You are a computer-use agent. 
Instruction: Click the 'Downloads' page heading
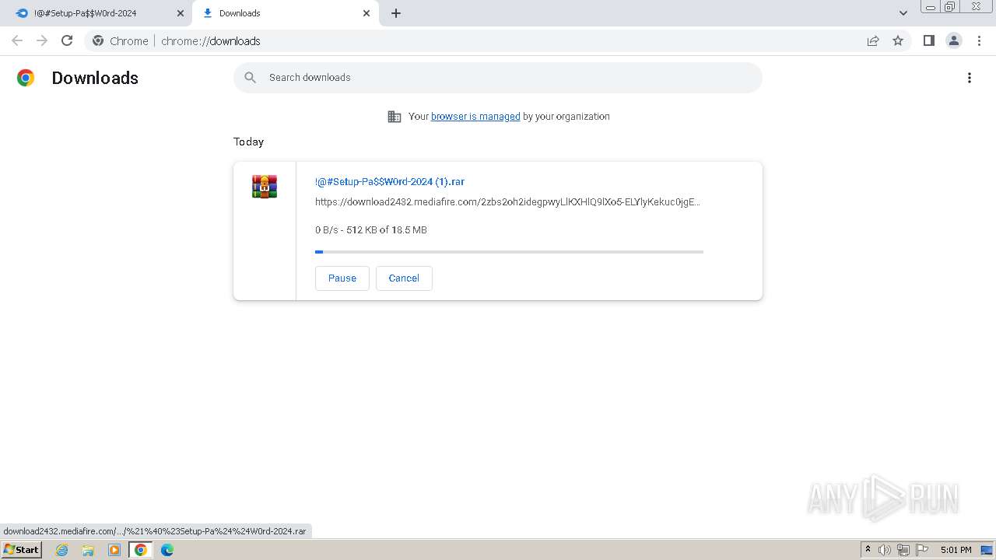(x=95, y=78)
